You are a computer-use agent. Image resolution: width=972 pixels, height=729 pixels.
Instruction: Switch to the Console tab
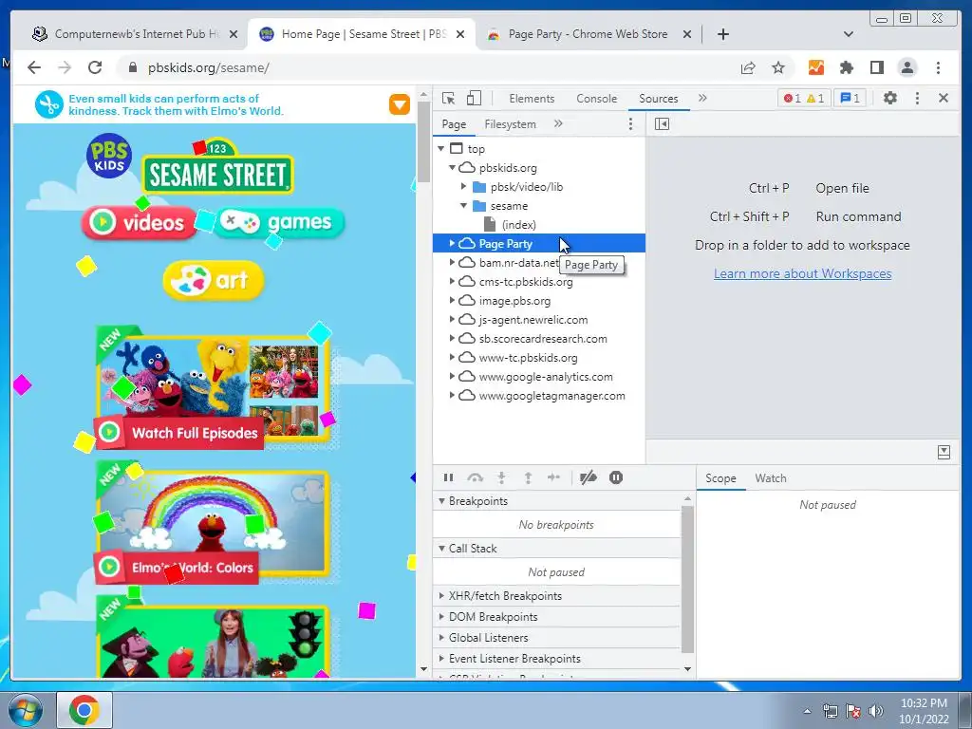596,99
